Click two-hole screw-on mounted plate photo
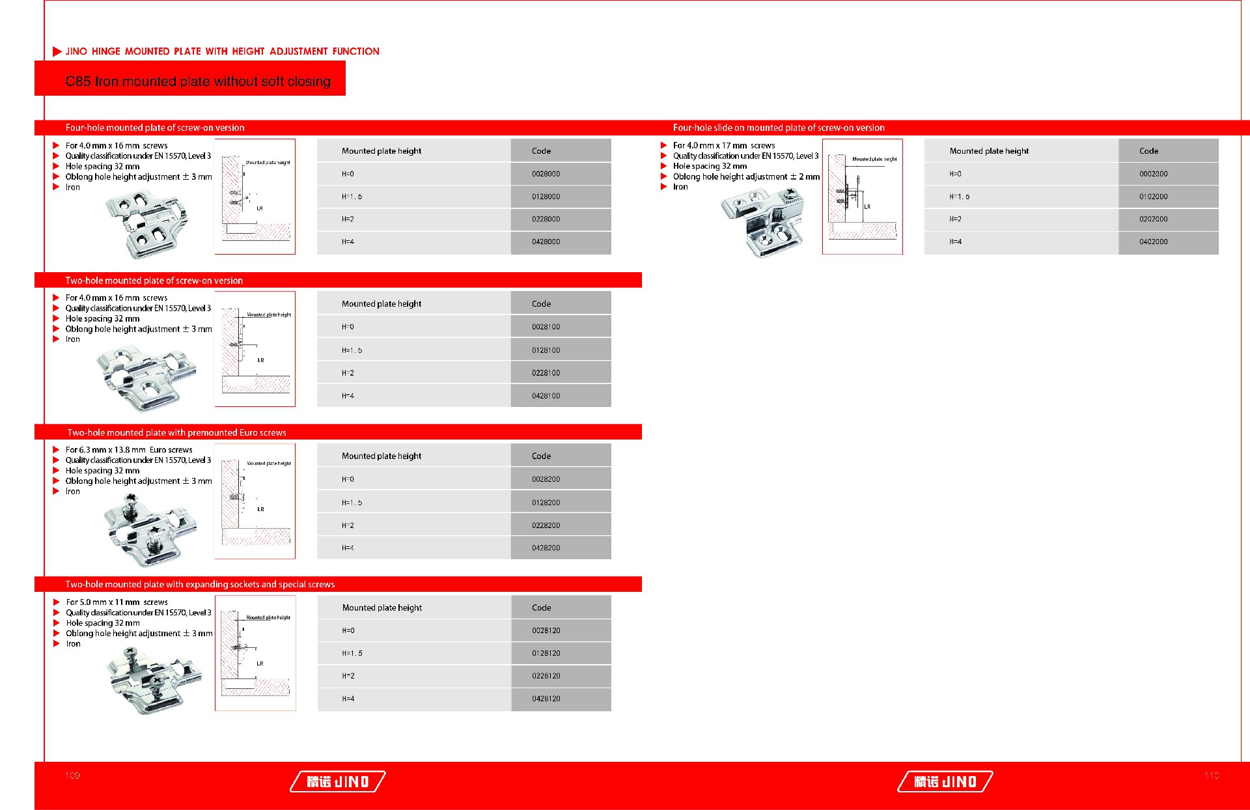This screenshot has width=1250, height=810. (x=146, y=376)
